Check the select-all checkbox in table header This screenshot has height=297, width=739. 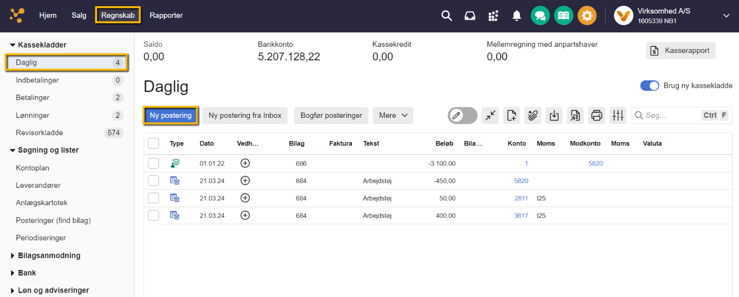point(153,143)
